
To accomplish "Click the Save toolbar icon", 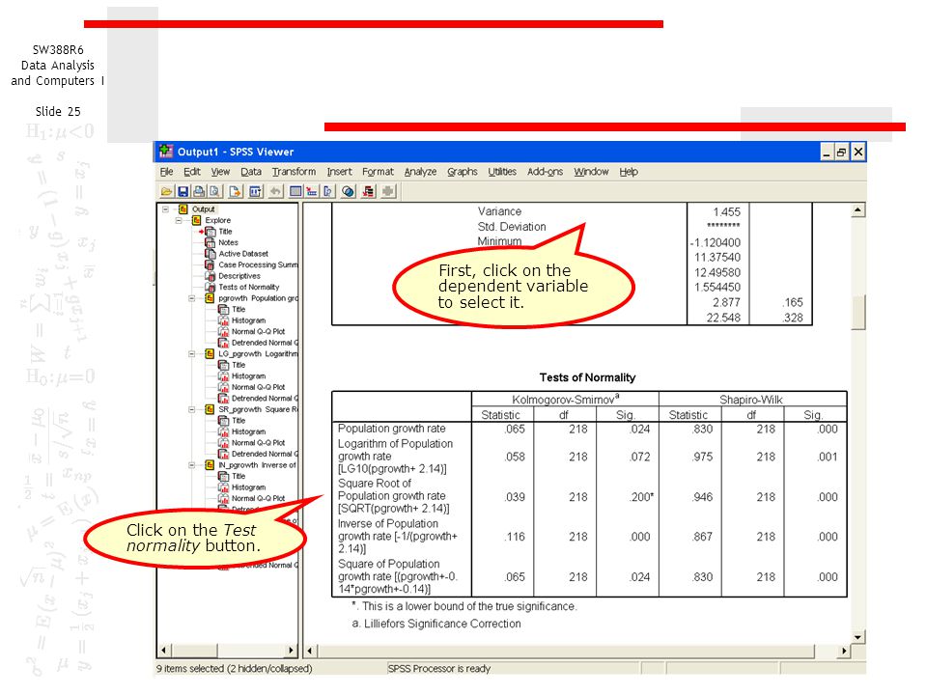I will [183, 191].
